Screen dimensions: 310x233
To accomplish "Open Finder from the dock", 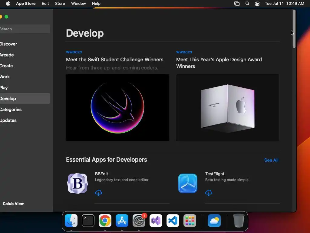I will (x=71, y=221).
